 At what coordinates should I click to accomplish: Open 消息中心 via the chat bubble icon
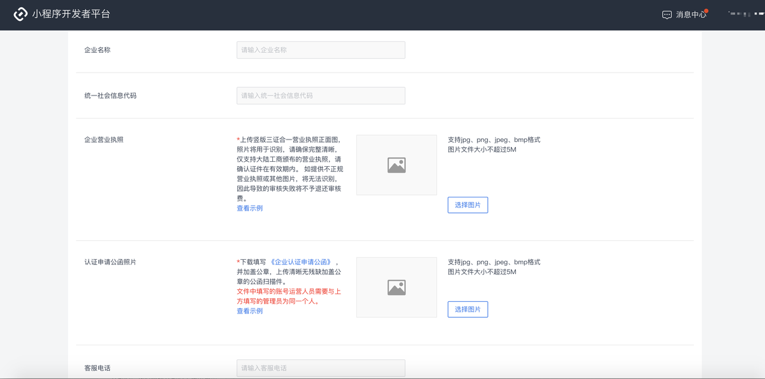point(667,14)
